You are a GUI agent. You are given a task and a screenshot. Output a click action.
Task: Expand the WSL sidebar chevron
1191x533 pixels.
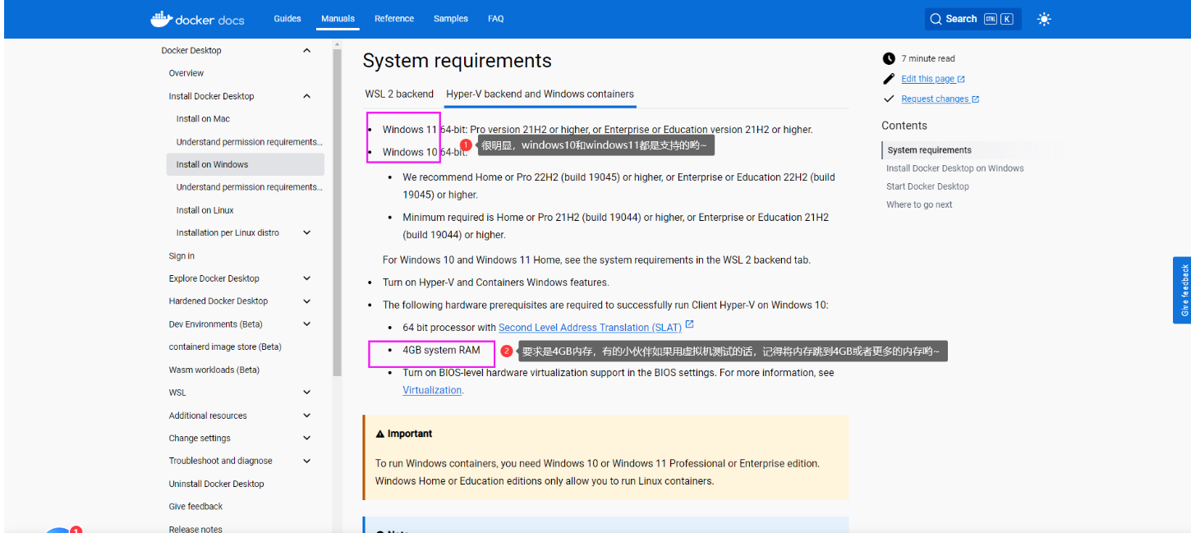point(306,393)
